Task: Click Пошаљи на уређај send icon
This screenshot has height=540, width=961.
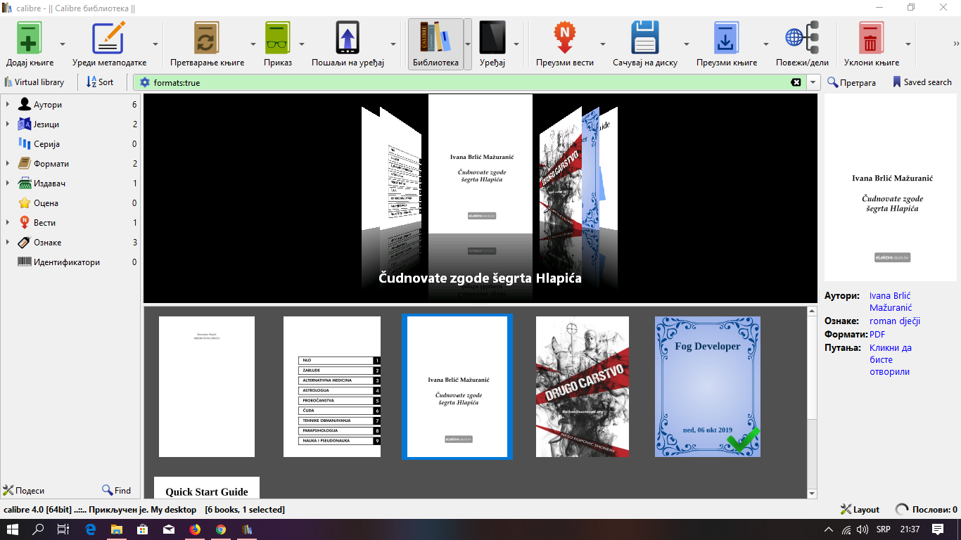Action: click(x=348, y=37)
